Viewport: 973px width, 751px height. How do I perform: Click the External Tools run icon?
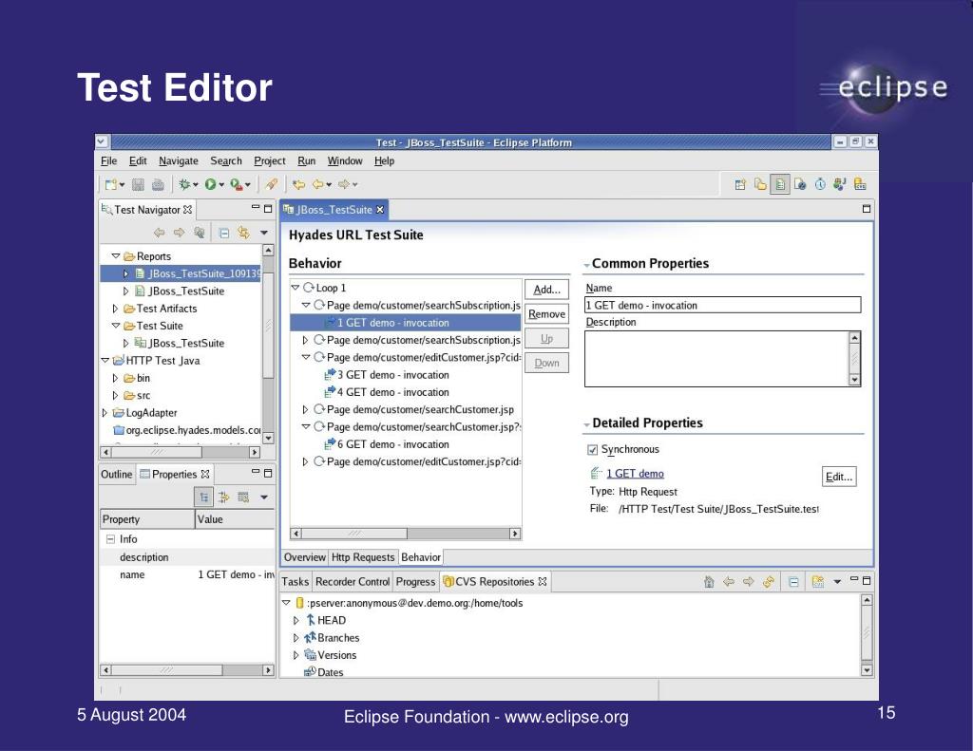(237, 184)
